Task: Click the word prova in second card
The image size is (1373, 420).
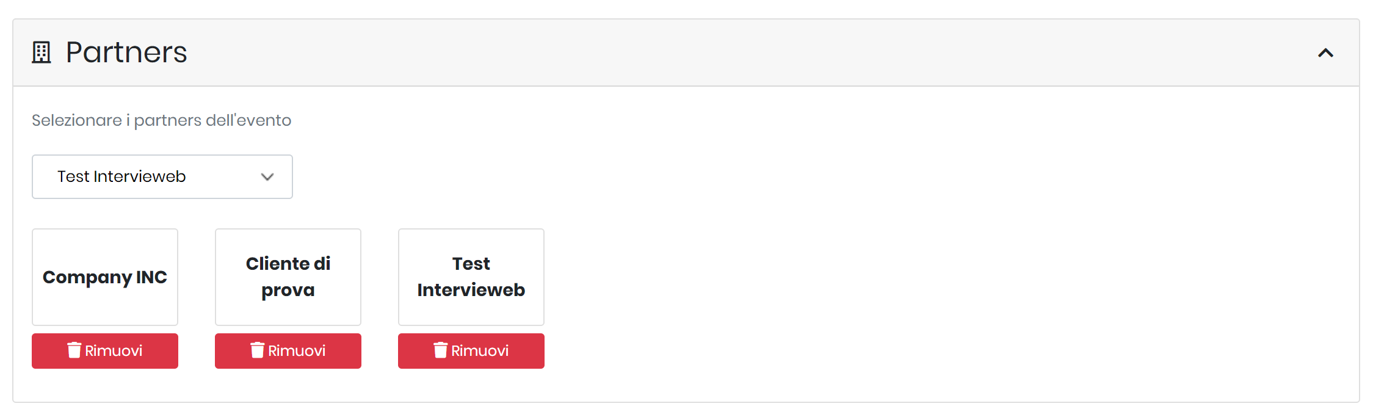Action: [x=288, y=291]
